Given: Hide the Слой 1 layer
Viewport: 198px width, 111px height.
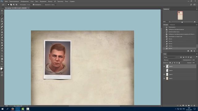Looking at the screenshot, I should click(x=164, y=78).
